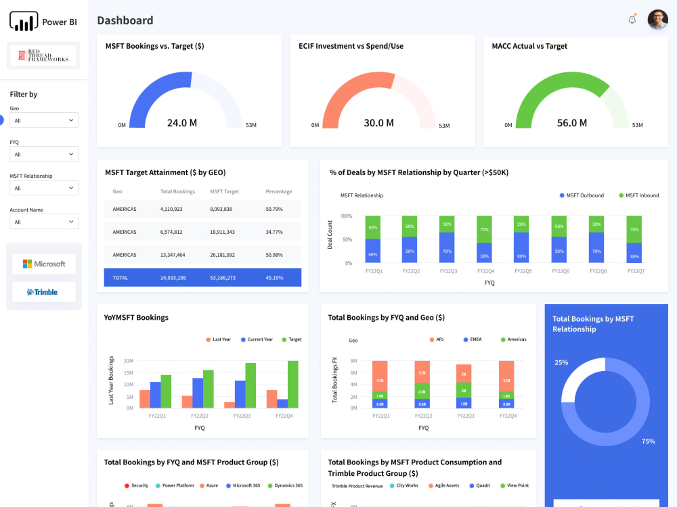Select the Microsoft logo tile
677x507 pixels.
tap(43, 264)
